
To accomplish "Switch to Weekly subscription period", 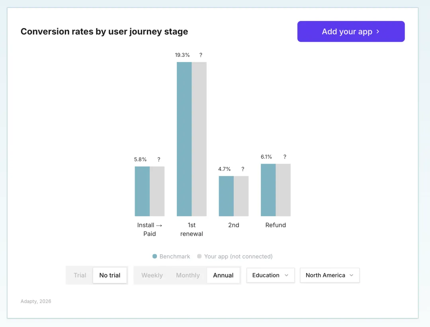I will click(152, 275).
